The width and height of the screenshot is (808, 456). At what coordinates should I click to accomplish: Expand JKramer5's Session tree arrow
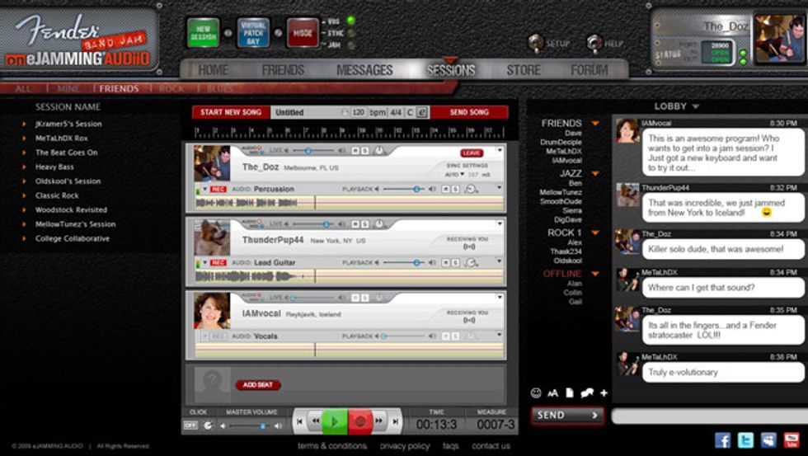pos(24,125)
